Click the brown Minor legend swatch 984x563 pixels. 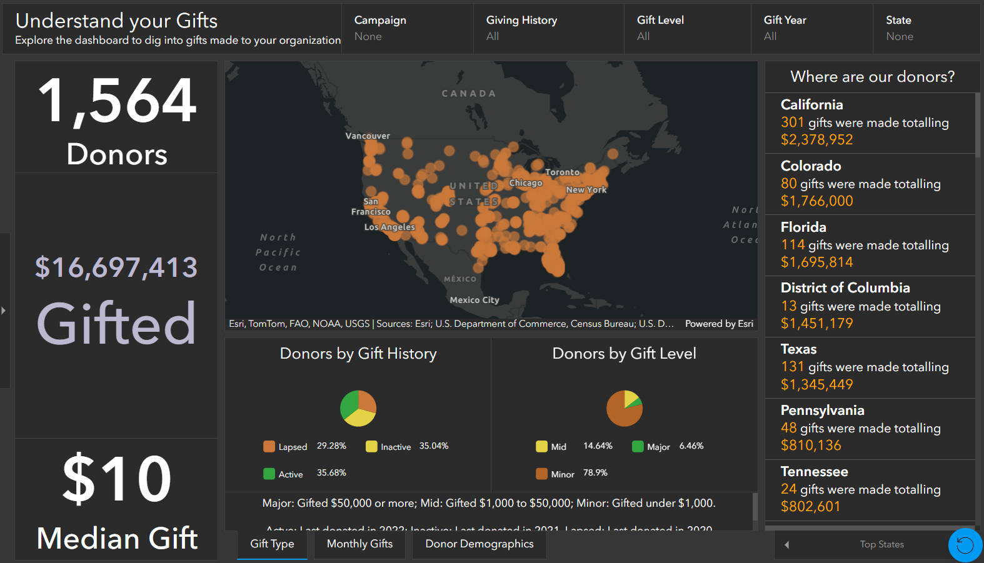pyautogui.click(x=541, y=474)
